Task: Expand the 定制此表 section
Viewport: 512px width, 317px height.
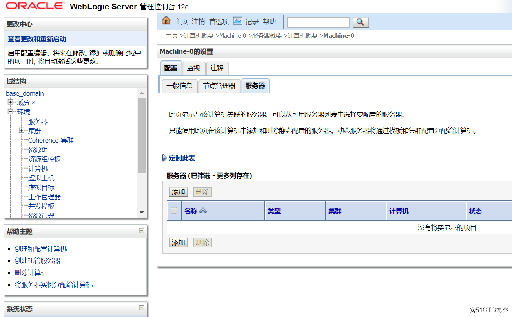Action: (165, 158)
